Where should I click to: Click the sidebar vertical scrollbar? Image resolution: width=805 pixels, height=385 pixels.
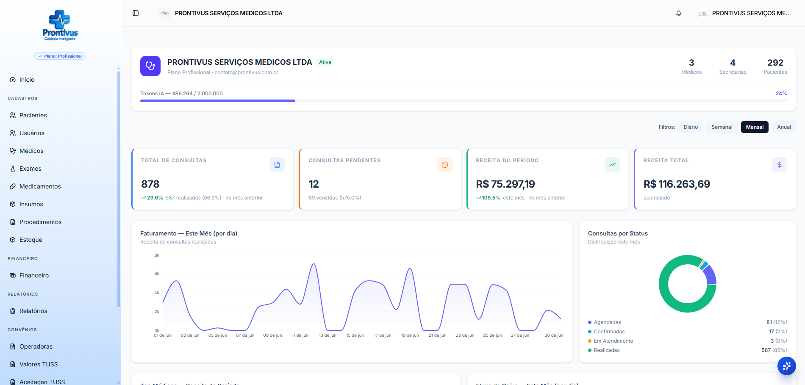pos(119,188)
